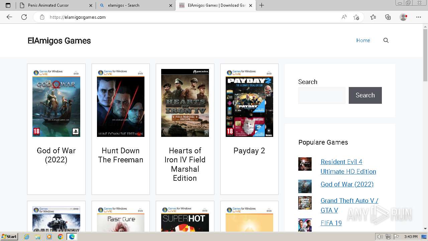Viewport: 428px width, 241px height.
Task: Open God of War (2022) popular games link
Action: point(347,184)
